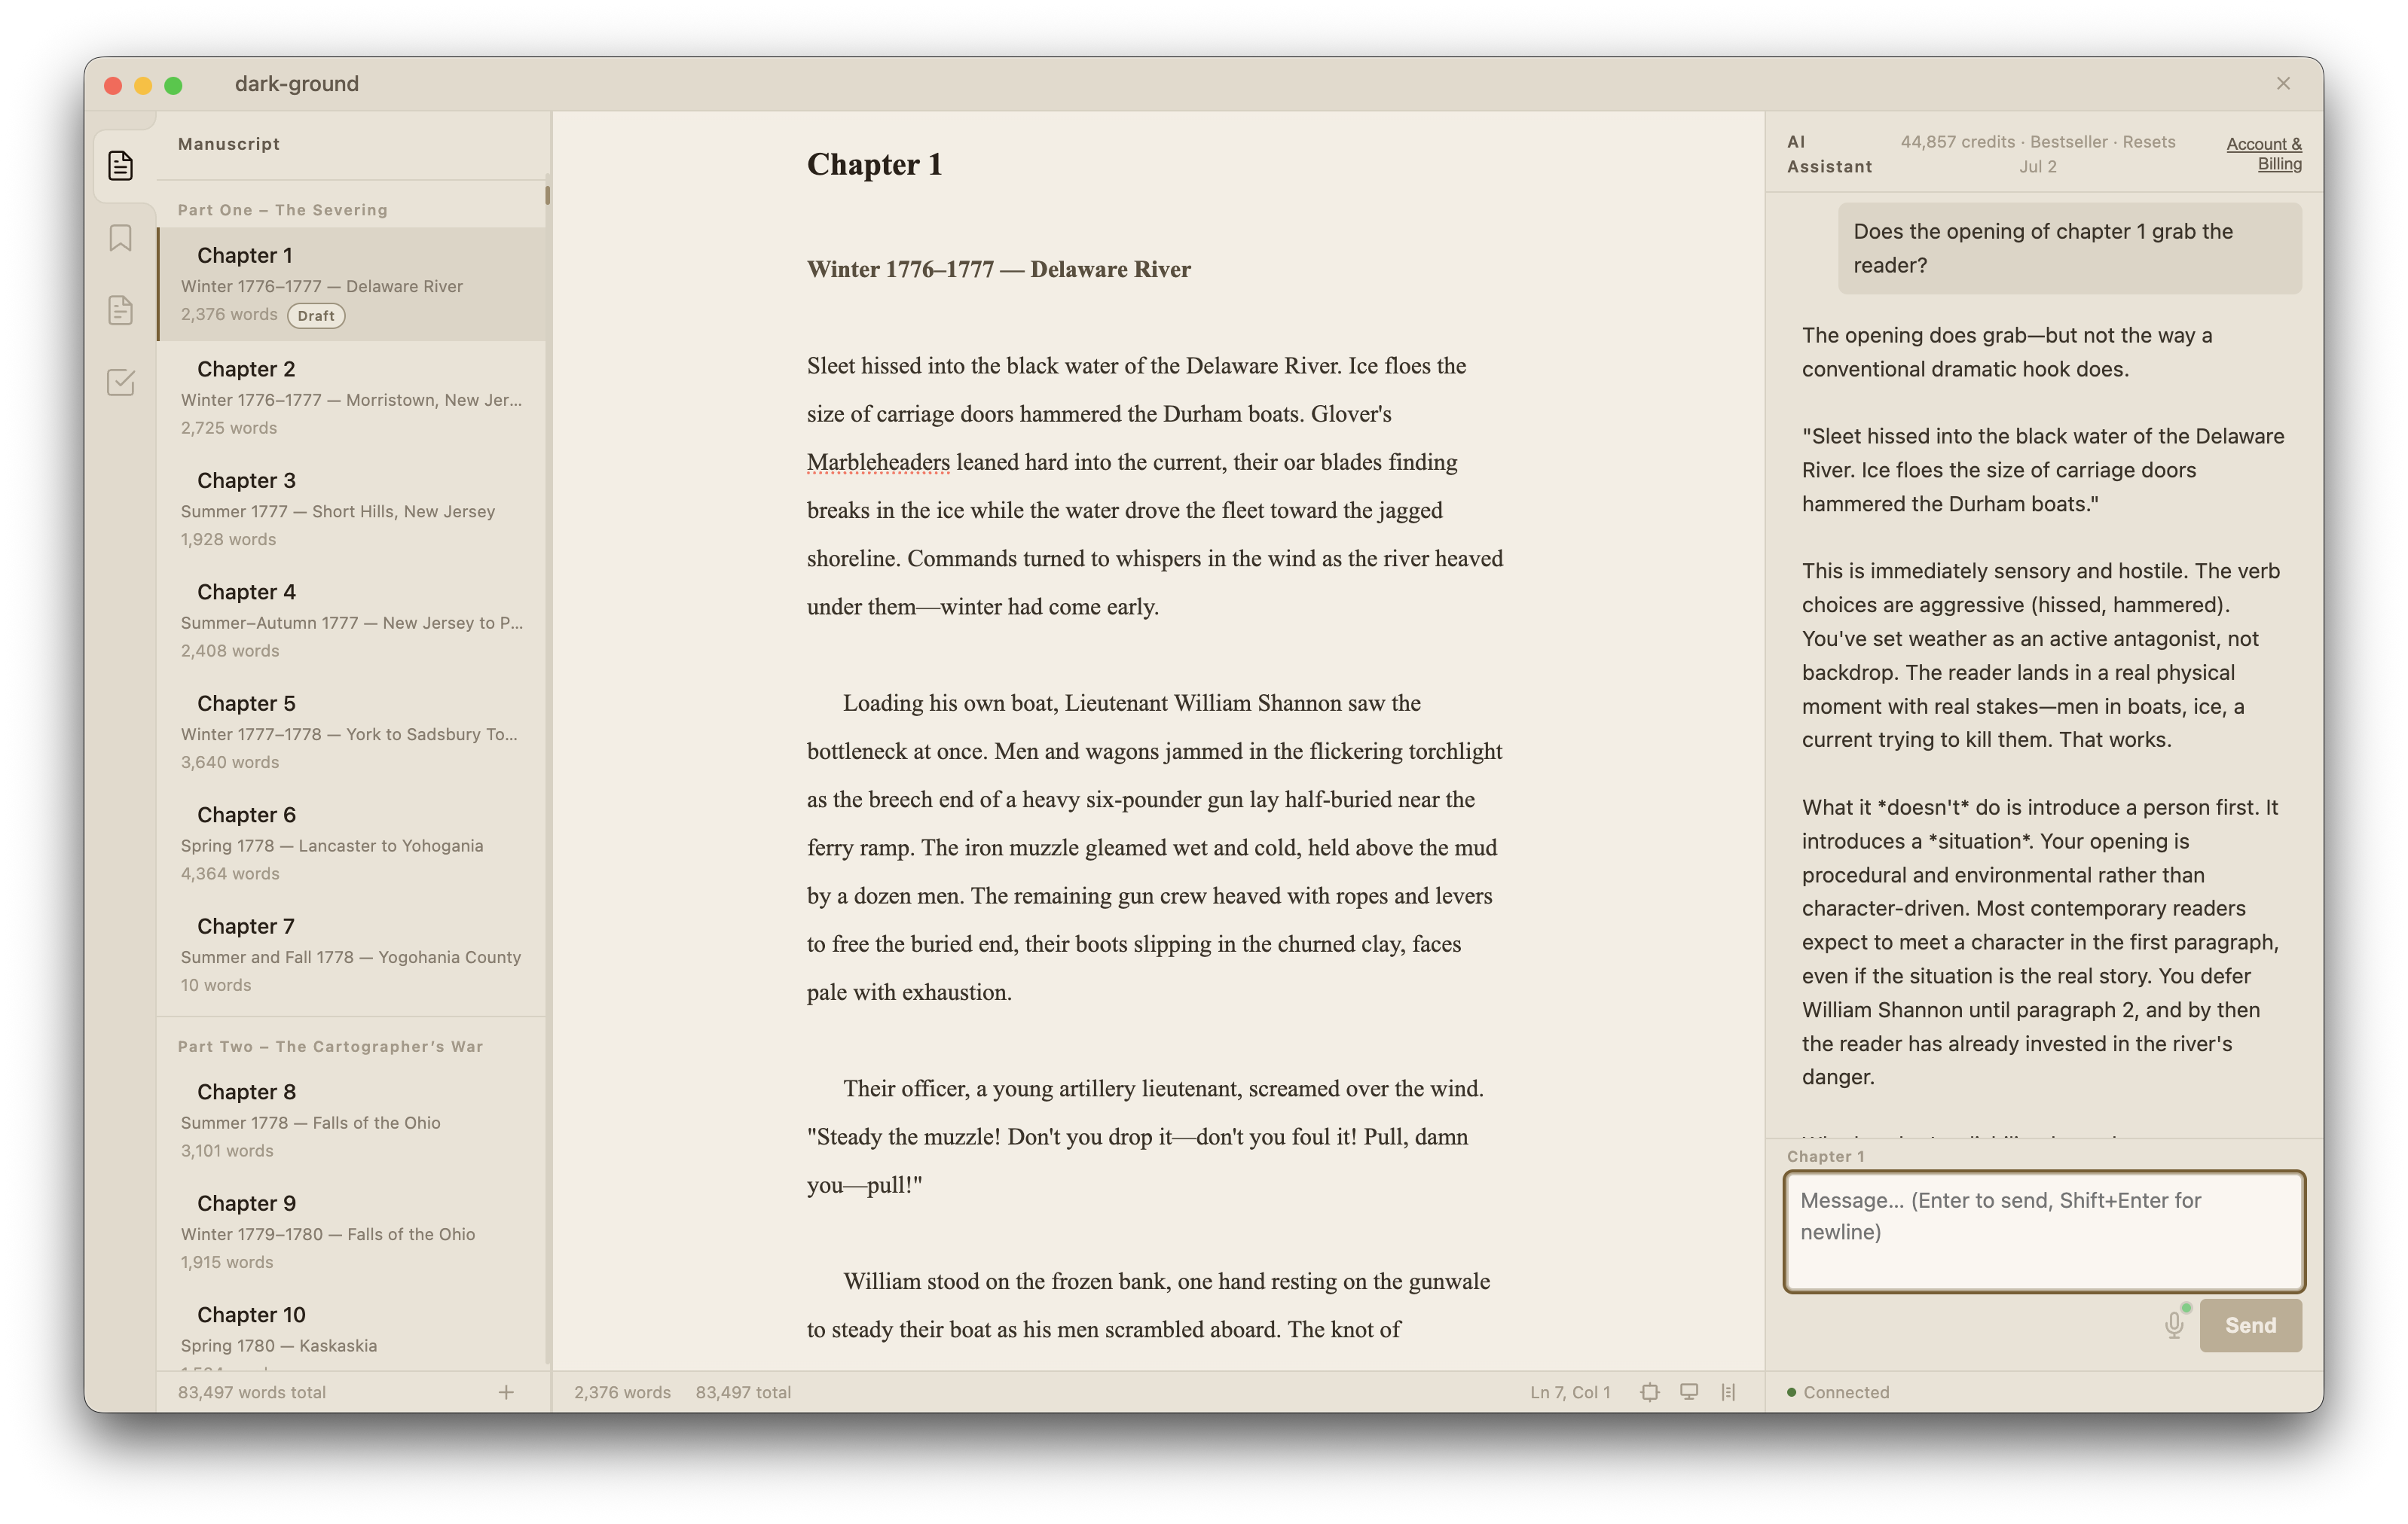Open the Manuscript document sidebar tab
The image size is (2408, 1524).
click(120, 165)
